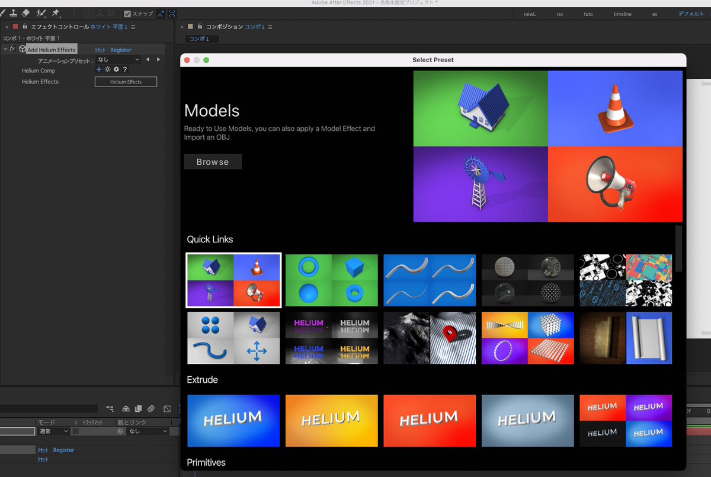This screenshot has height=477, width=711.
Task: Toggle frame blending switch in timeline
Action: [138, 408]
